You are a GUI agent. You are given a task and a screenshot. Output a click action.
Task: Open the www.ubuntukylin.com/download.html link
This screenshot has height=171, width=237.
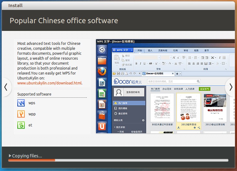pyautogui.click(x=50, y=83)
